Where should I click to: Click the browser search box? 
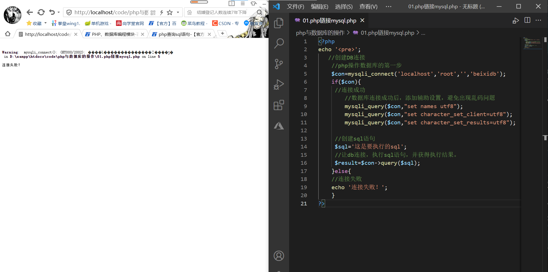tap(221, 12)
